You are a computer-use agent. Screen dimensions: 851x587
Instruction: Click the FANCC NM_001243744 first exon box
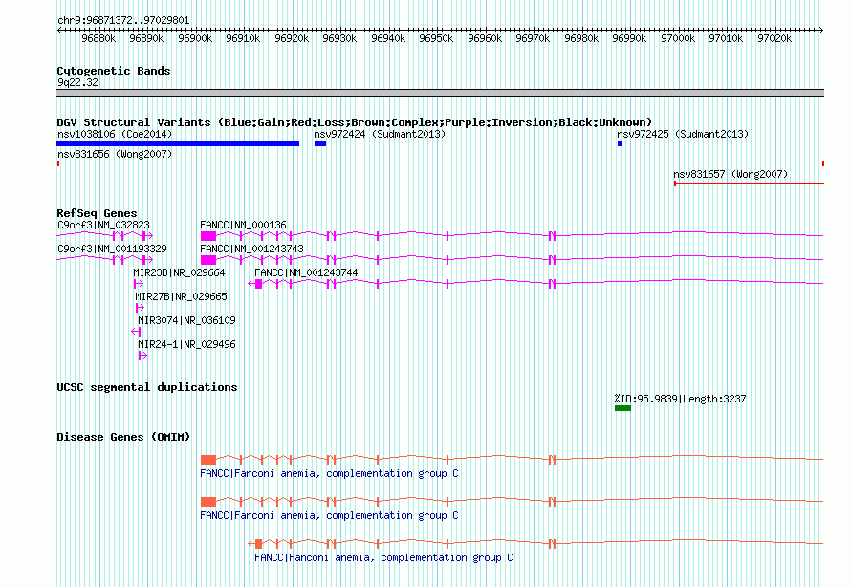coord(259,283)
